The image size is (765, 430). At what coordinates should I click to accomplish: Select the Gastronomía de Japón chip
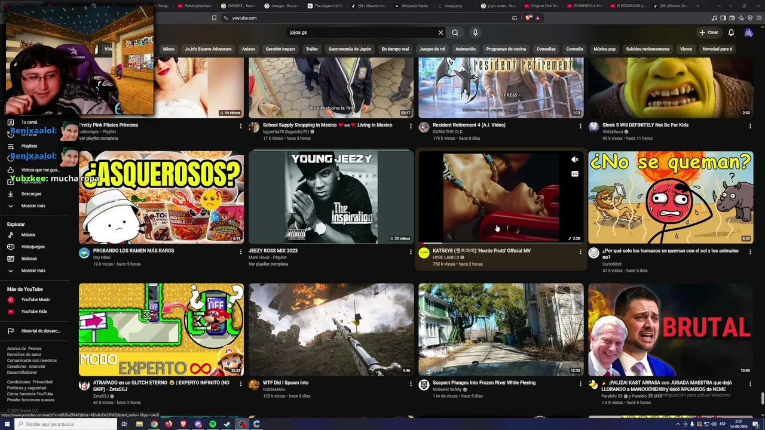point(350,49)
